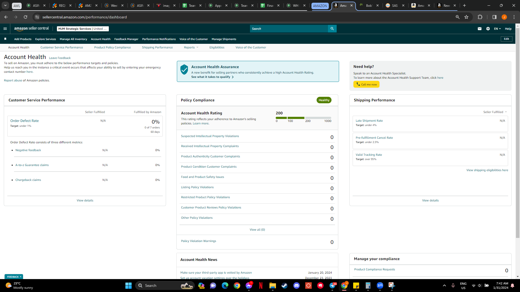Open browser extensions puzzle icon
The height and width of the screenshot is (292, 520).
click(480, 17)
